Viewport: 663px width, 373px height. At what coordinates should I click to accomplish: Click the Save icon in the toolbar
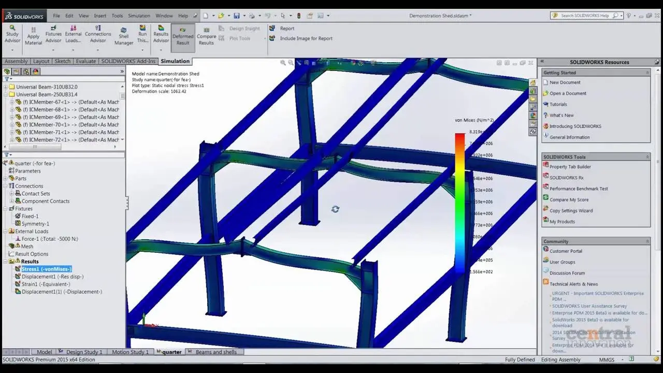click(x=236, y=16)
